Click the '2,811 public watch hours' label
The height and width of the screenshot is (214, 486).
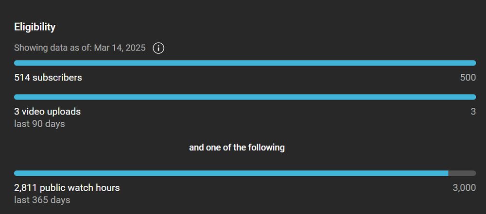tap(67, 188)
